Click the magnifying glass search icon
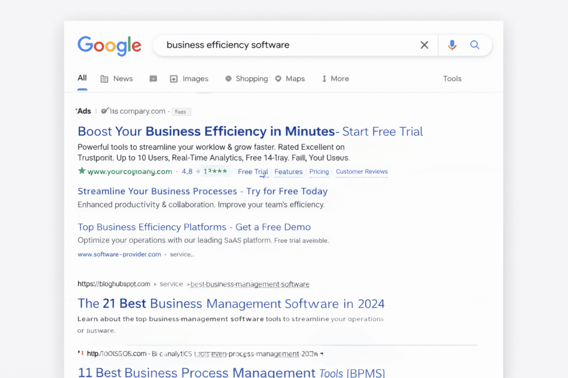 pos(475,45)
